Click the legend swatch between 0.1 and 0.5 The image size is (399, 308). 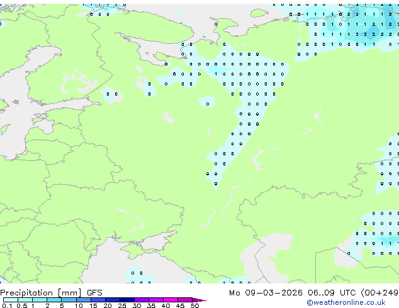click(x=11, y=300)
